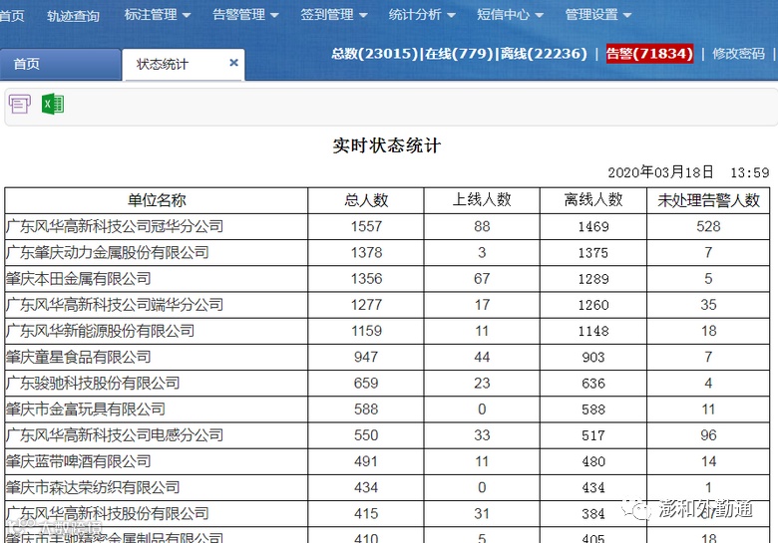
Task: Click offline count 1289 cell
Action: (593, 279)
